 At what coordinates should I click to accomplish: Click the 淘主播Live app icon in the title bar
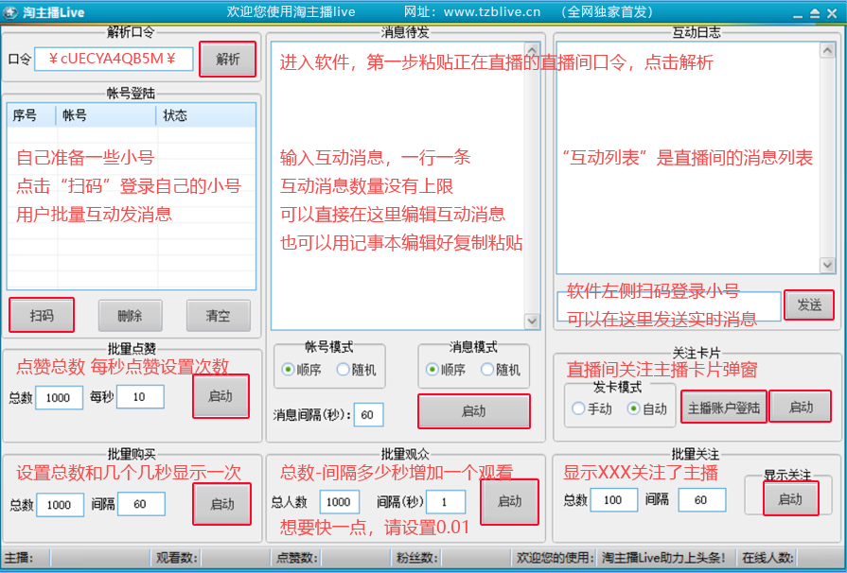click(9, 12)
